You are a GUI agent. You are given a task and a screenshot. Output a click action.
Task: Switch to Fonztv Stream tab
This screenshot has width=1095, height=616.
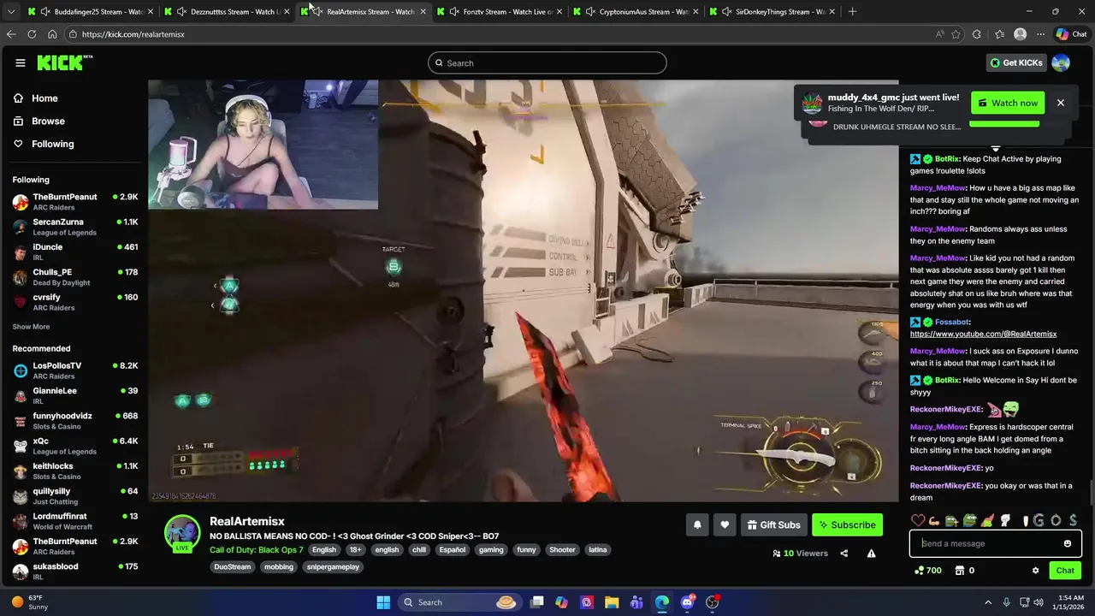tap(500, 11)
